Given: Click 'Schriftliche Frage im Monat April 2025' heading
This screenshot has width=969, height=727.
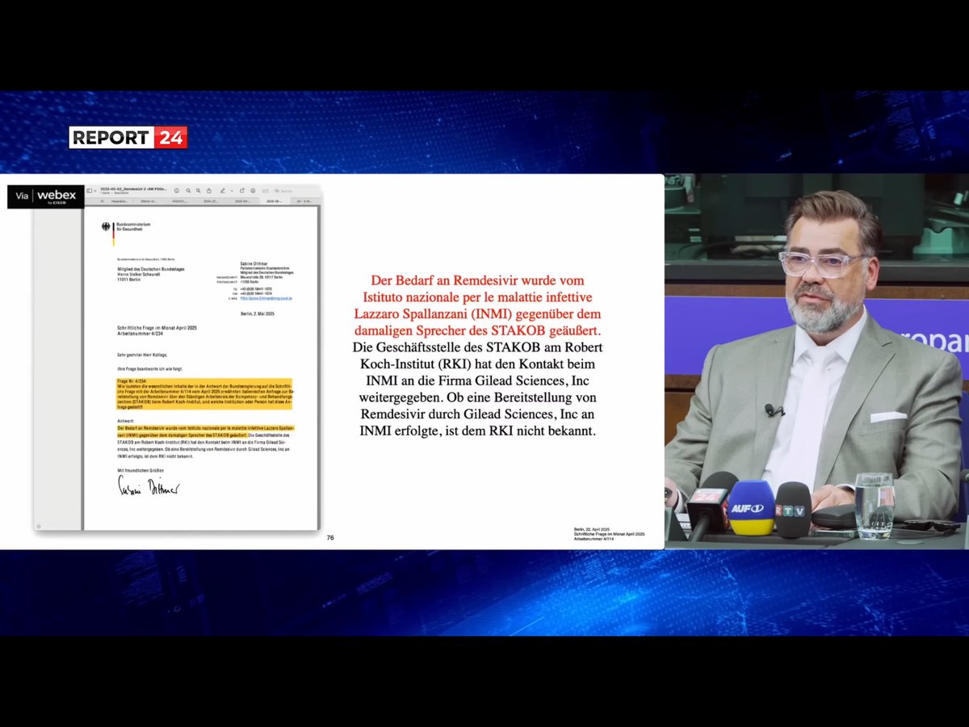Looking at the screenshot, I should pos(157,327).
